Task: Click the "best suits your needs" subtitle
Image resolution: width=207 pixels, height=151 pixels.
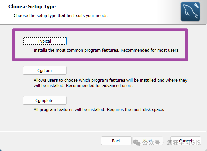Action: pyautogui.click(x=60, y=15)
